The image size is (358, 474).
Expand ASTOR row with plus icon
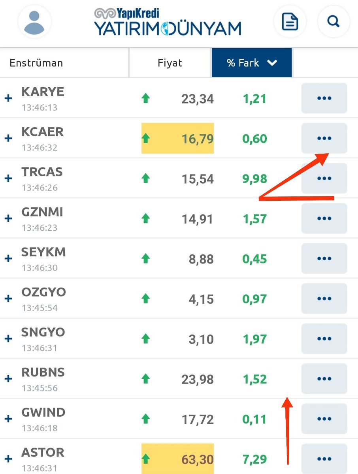(8, 459)
